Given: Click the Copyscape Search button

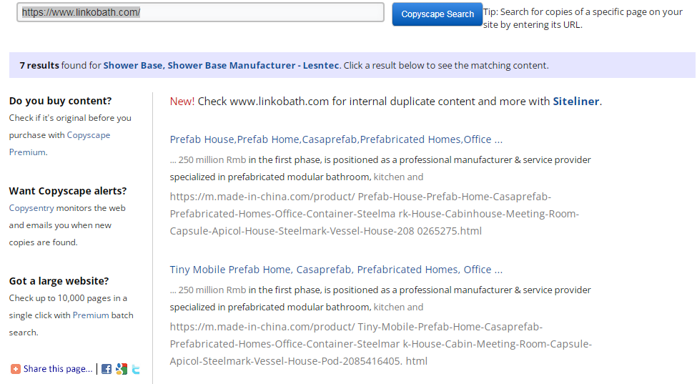Looking at the screenshot, I should pyautogui.click(x=438, y=14).
